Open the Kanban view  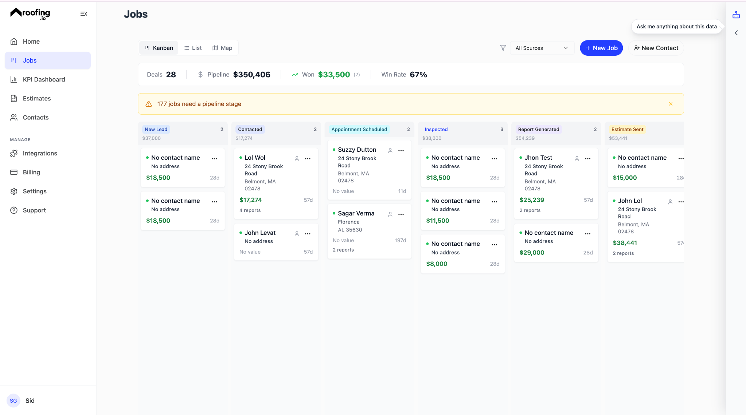coord(159,48)
